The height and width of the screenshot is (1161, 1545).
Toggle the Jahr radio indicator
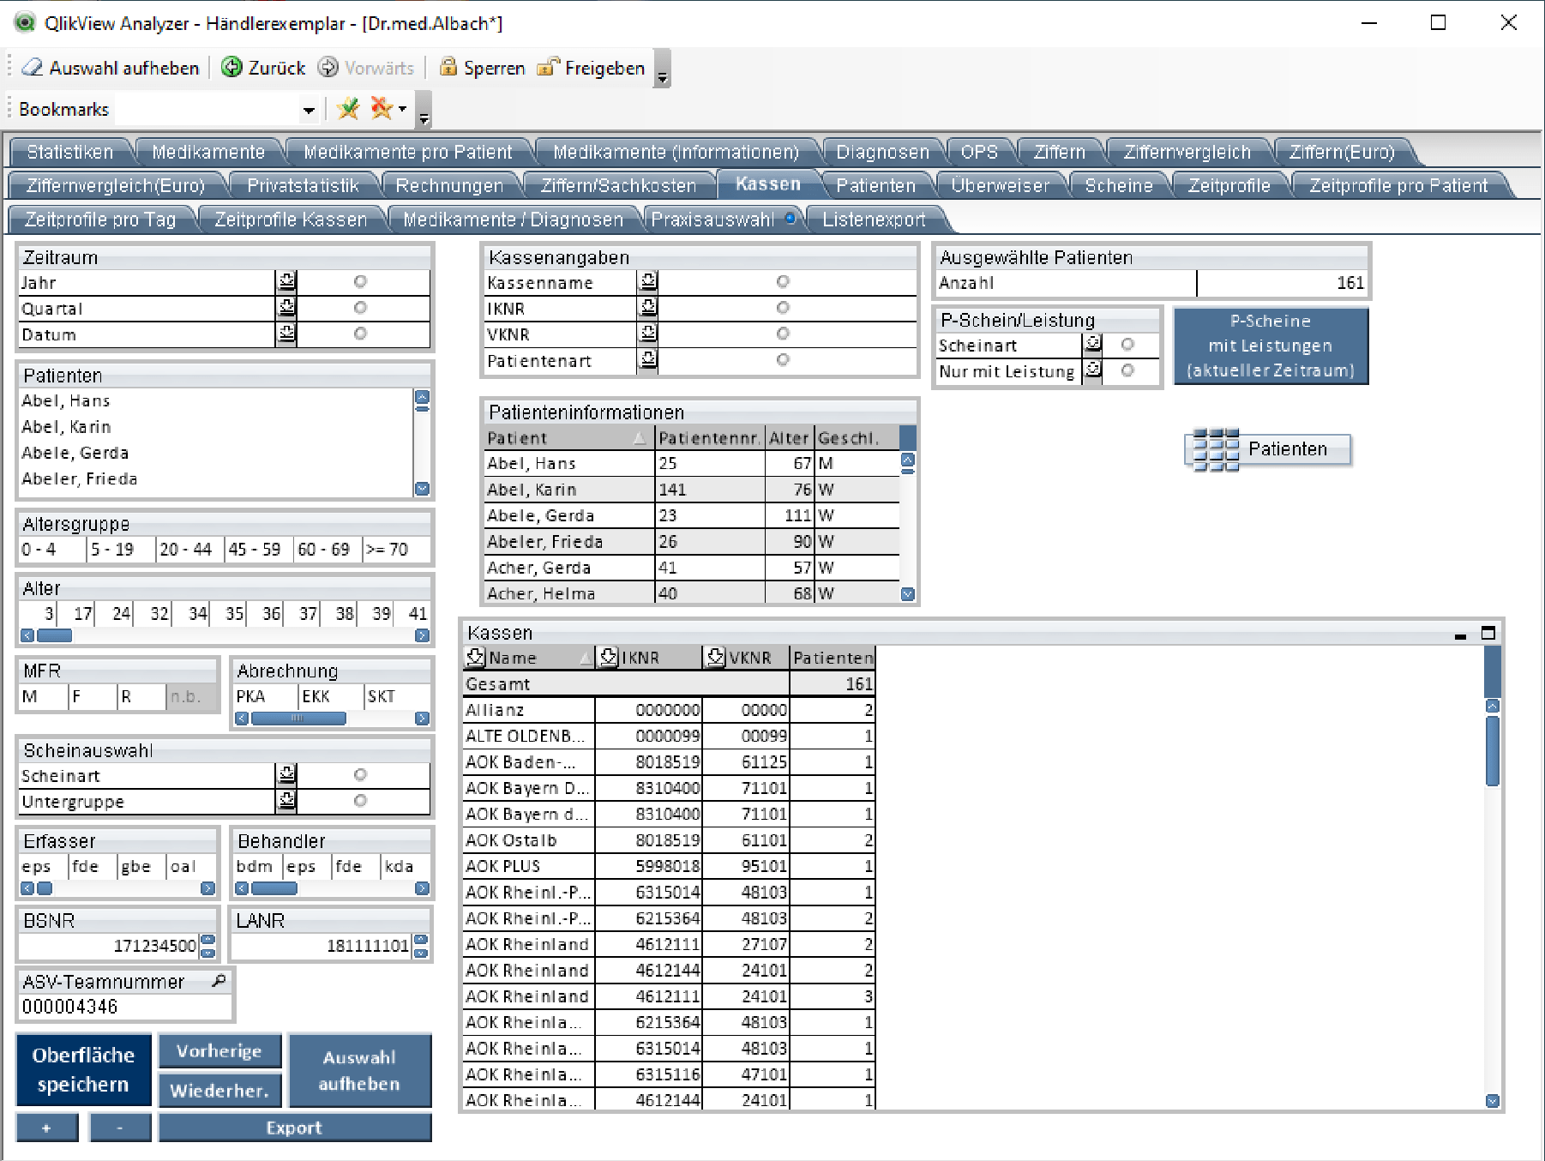tap(360, 282)
